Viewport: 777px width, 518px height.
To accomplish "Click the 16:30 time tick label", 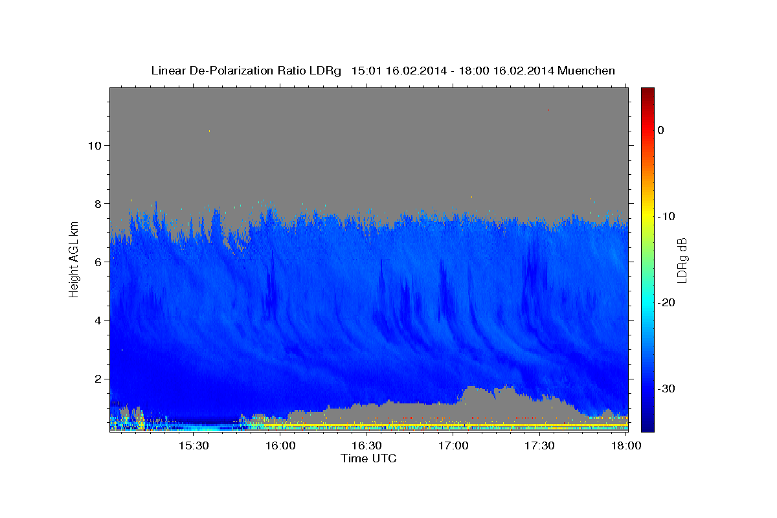I will tap(366, 445).
